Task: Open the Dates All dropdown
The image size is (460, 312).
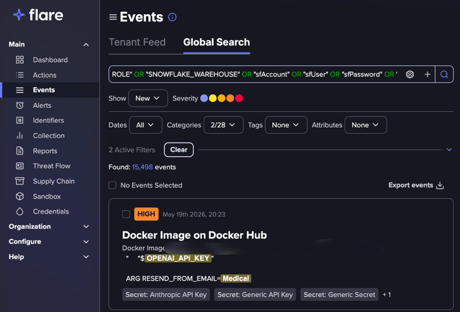Action: [x=145, y=125]
